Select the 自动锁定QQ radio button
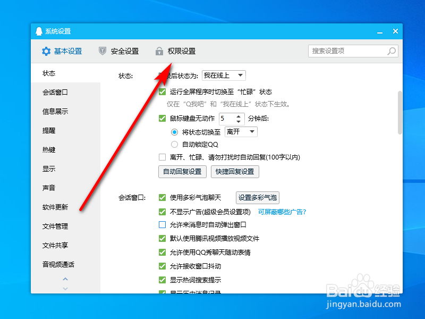The height and width of the screenshot is (319, 425). tap(174, 144)
